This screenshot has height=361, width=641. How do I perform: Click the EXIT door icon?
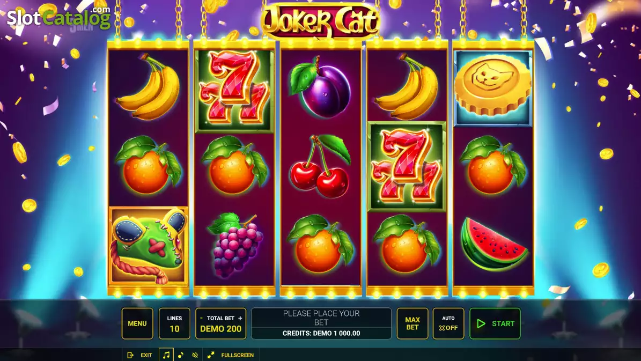[130, 355]
